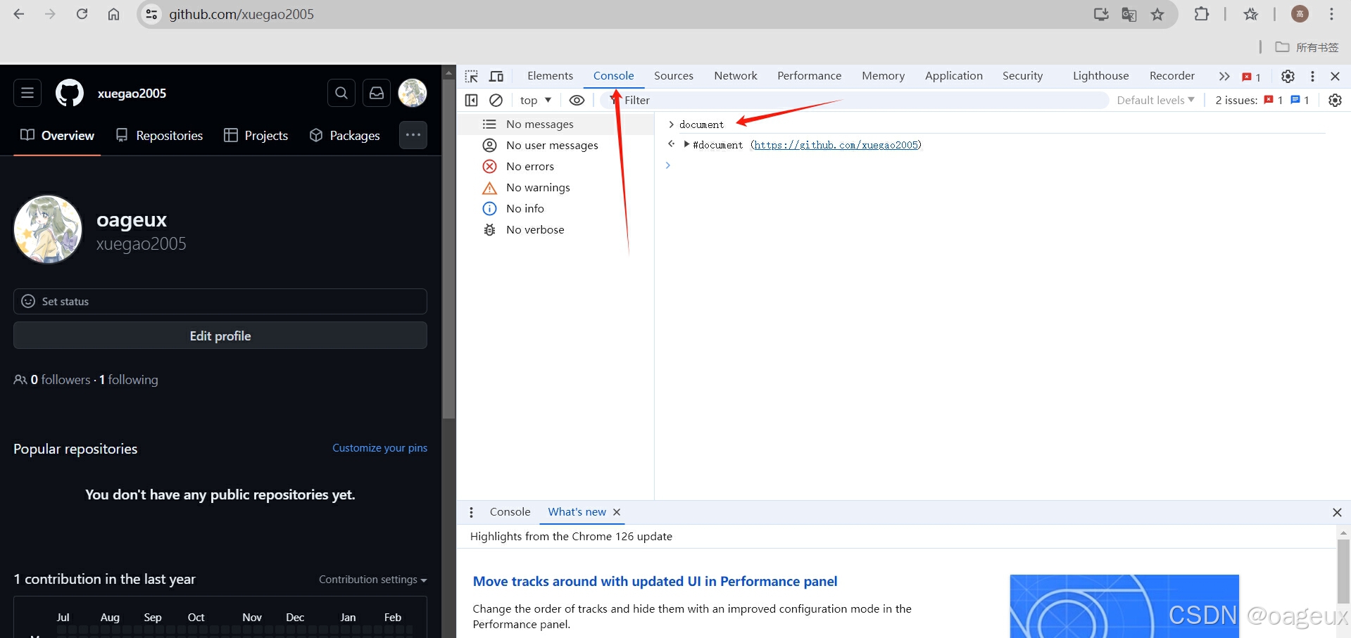The width and height of the screenshot is (1351, 638).
Task: Open the Repositories profile tab
Action: [159, 135]
